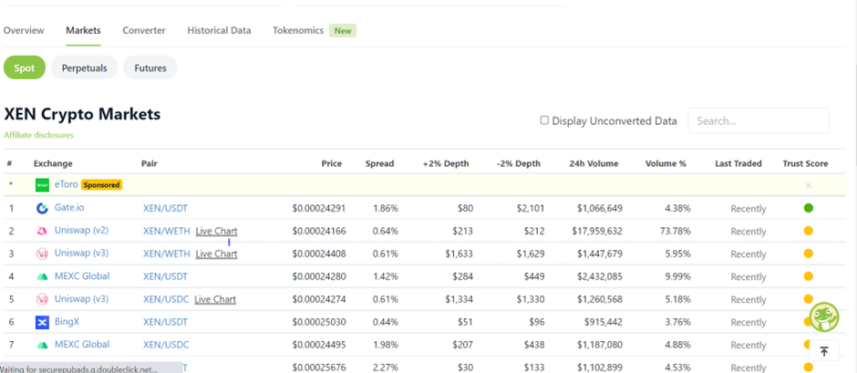
Task: Select the Spot market filter
Action: [25, 67]
